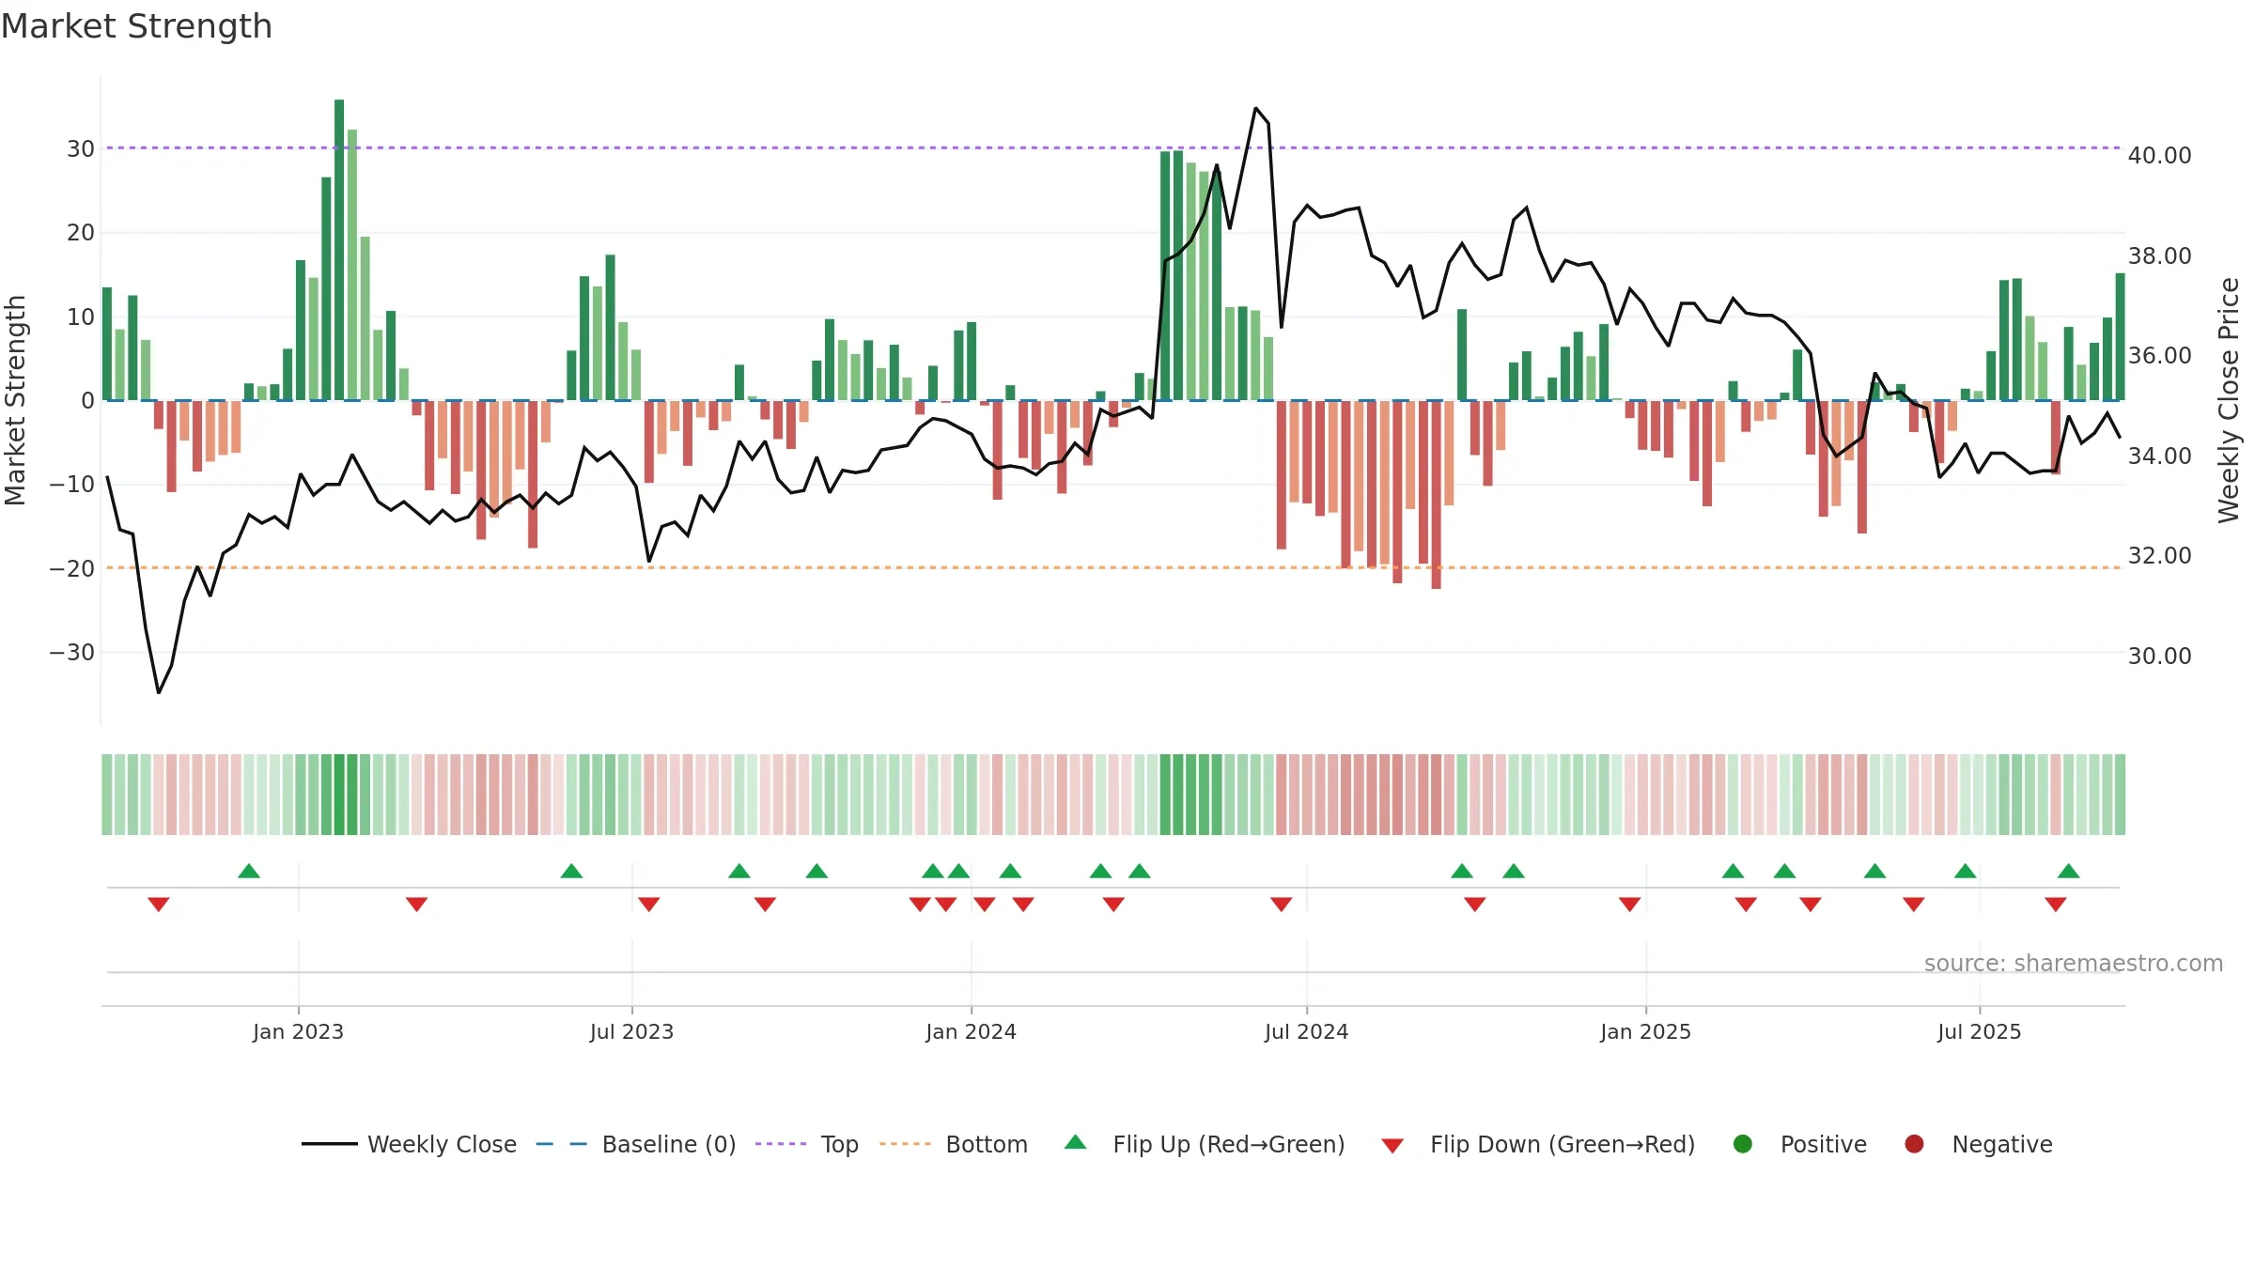Click the green Positive circle legend icon
Viewport: 2255px width, 1268px height.
(x=1743, y=1144)
